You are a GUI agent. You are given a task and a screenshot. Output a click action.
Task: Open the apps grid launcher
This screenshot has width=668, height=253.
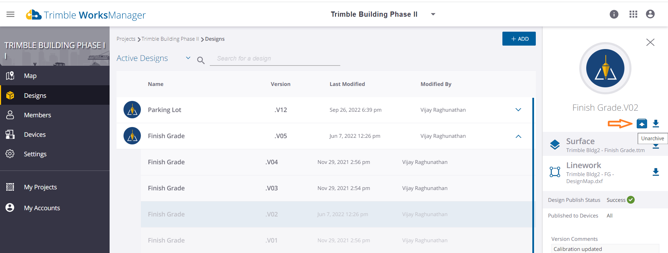click(x=633, y=14)
